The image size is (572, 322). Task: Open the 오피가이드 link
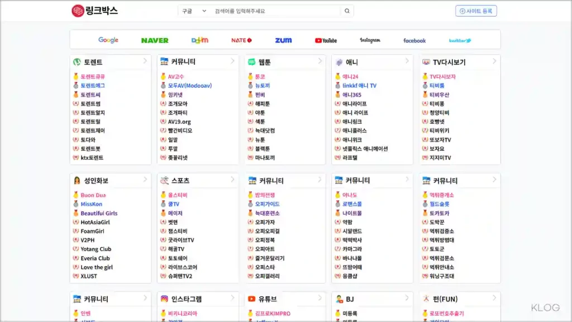pos(267,204)
